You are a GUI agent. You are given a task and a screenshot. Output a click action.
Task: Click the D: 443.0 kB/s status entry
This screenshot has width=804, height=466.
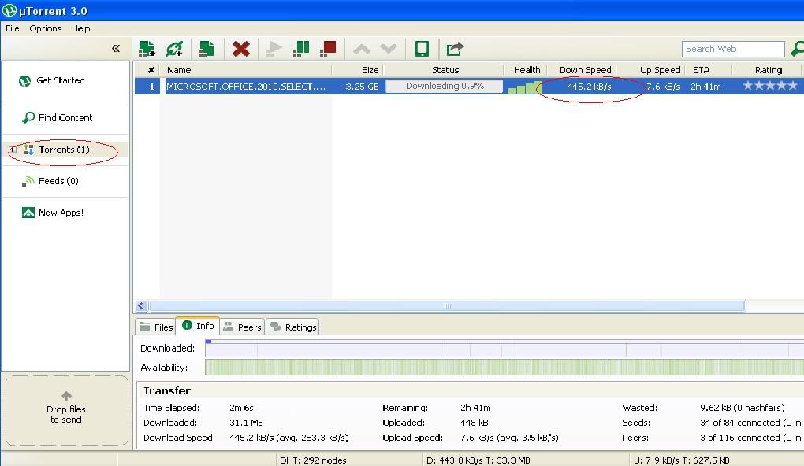[478, 460]
